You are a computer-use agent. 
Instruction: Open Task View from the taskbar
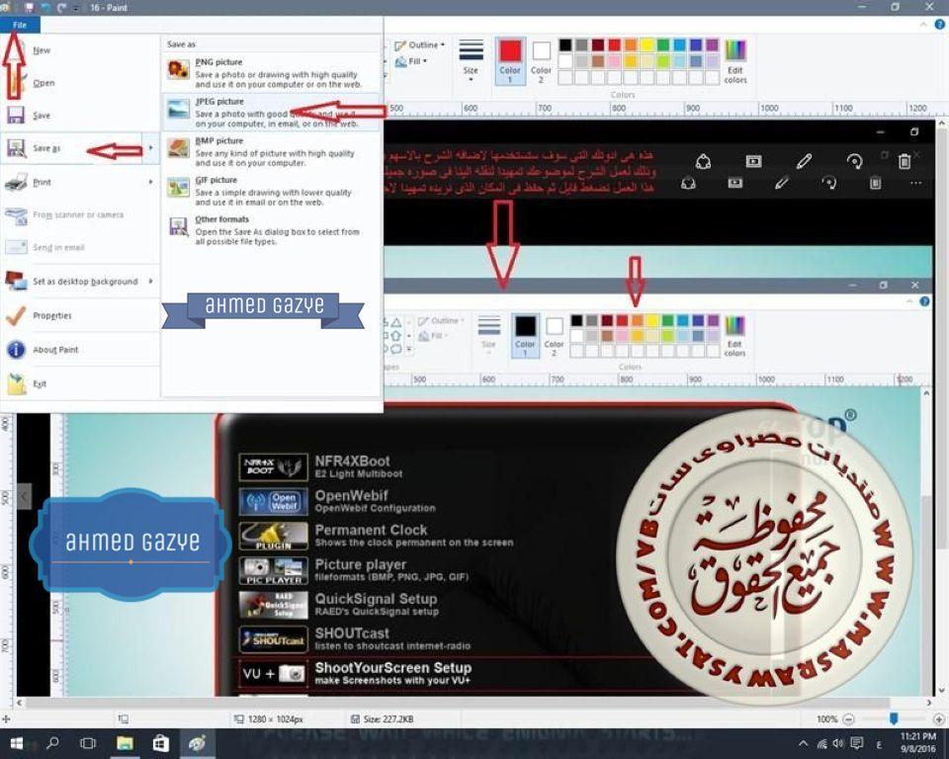pos(88,743)
